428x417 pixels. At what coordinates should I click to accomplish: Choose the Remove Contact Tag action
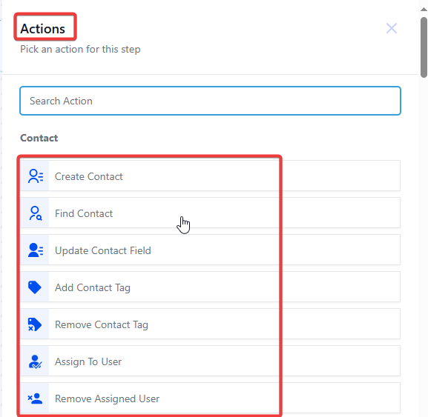click(210, 324)
